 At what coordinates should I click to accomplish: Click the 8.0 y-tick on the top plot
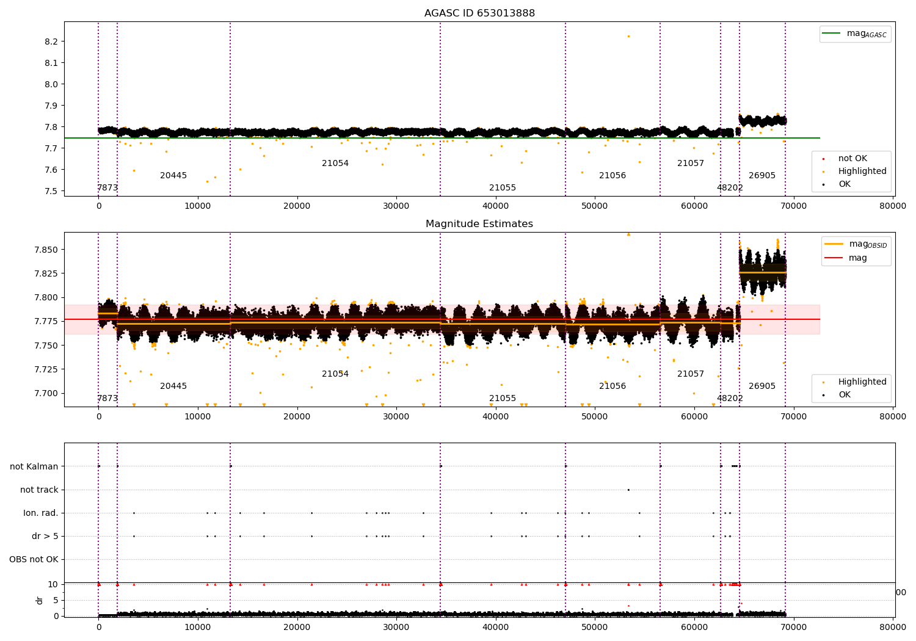(x=52, y=84)
